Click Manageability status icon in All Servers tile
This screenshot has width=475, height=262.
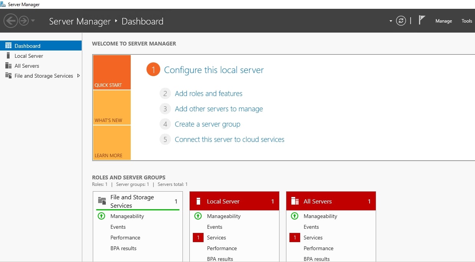pos(294,216)
